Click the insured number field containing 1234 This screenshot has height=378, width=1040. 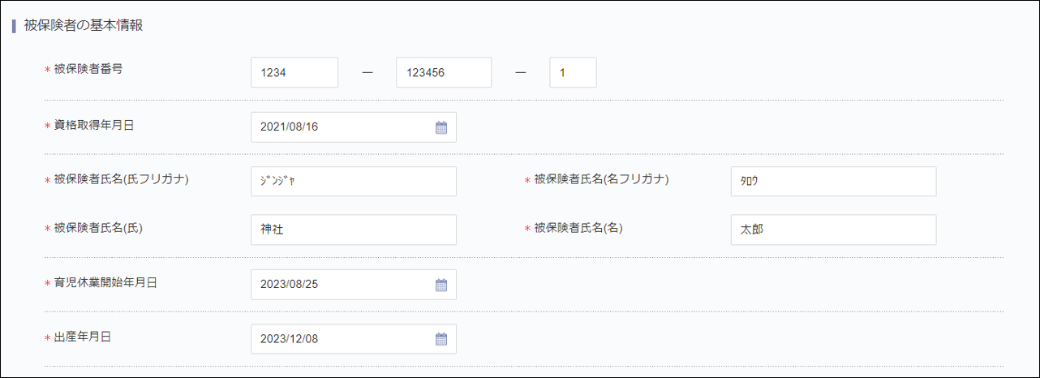294,72
